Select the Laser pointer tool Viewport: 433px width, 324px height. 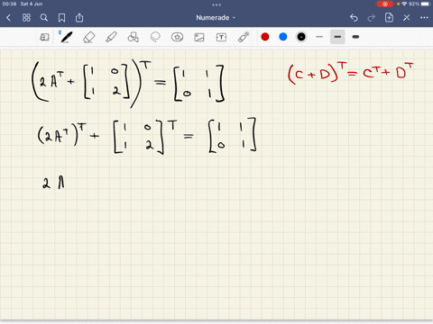pos(244,37)
